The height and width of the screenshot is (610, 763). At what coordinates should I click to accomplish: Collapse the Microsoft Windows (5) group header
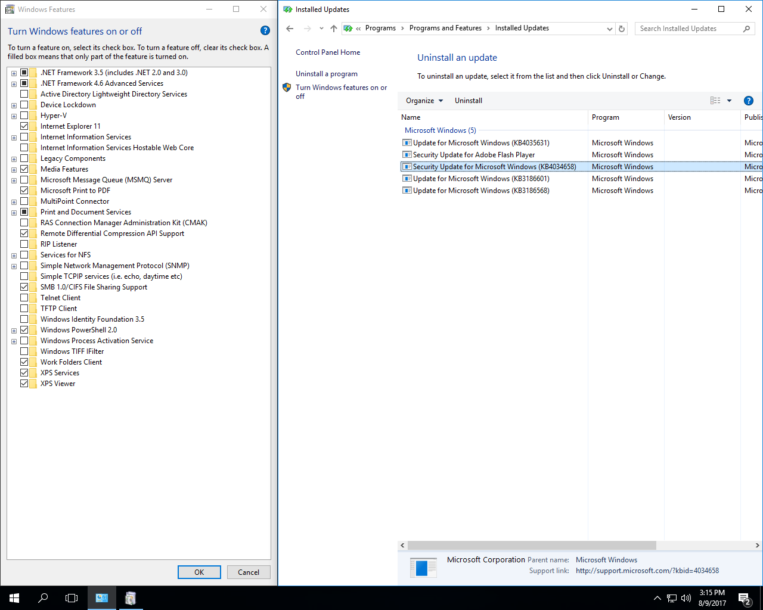(x=441, y=130)
